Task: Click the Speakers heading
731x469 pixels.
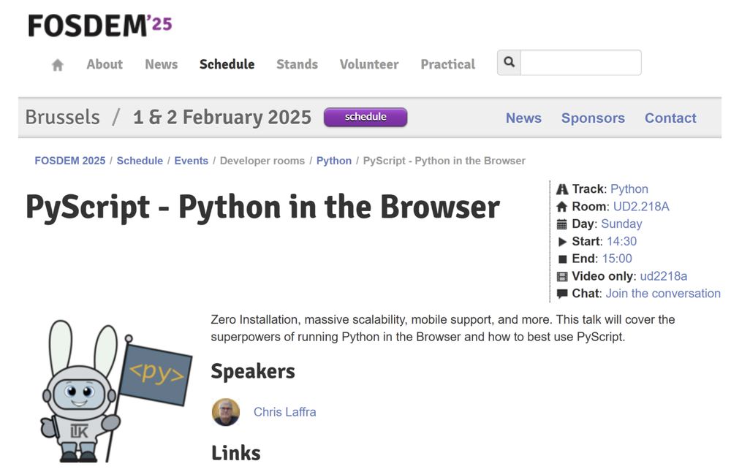Action: [x=253, y=371]
